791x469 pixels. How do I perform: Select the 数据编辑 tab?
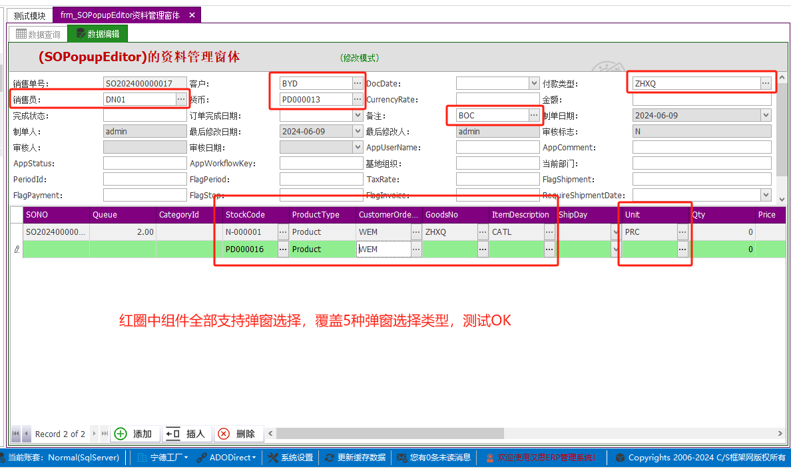pos(98,34)
